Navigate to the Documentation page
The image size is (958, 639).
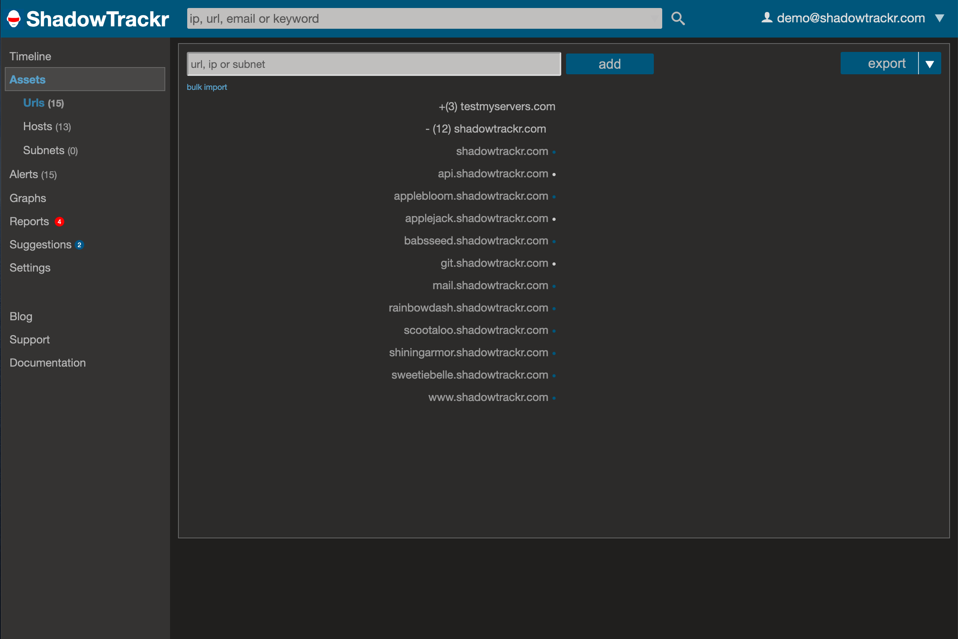pyautogui.click(x=47, y=363)
